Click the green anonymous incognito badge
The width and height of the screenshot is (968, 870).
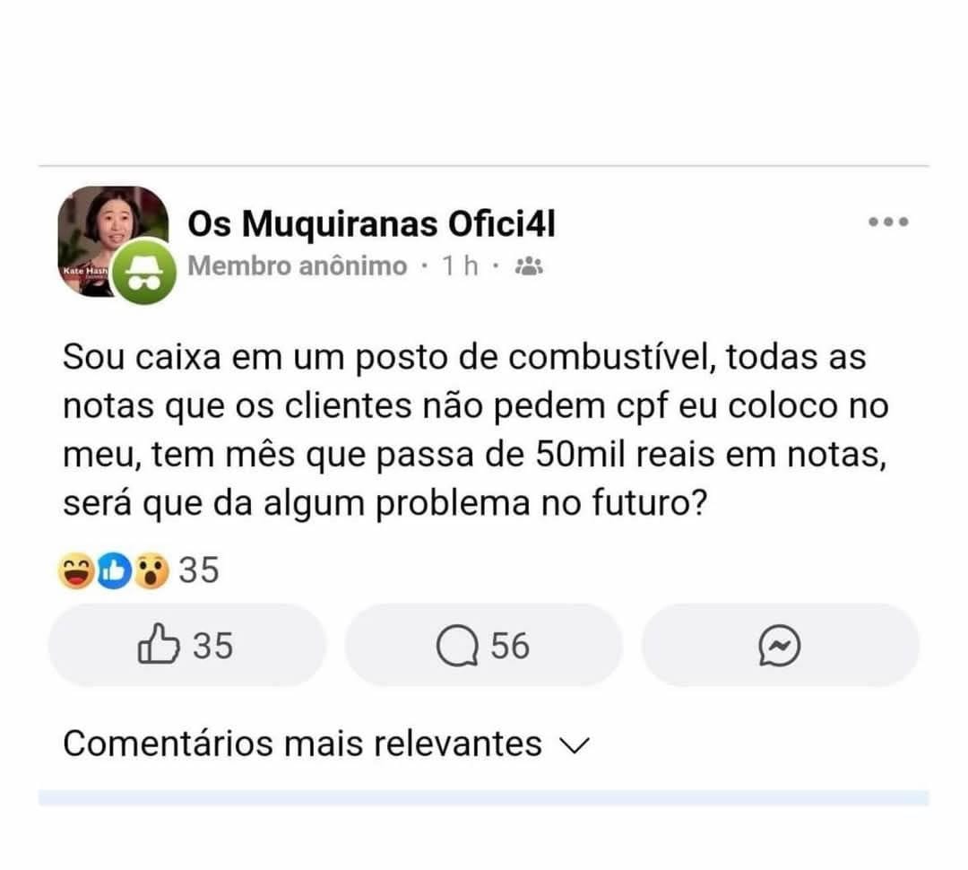(x=144, y=273)
